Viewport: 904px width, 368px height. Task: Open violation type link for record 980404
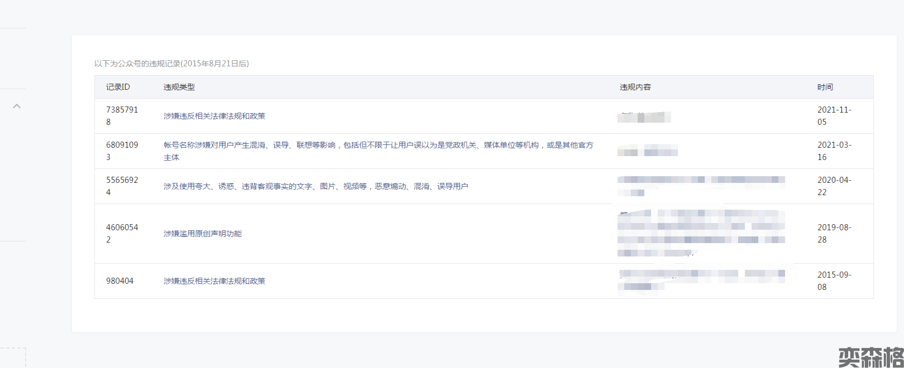[214, 281]
